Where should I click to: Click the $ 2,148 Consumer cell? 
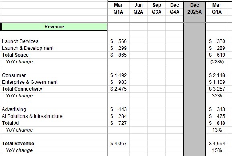coord(217,75)
